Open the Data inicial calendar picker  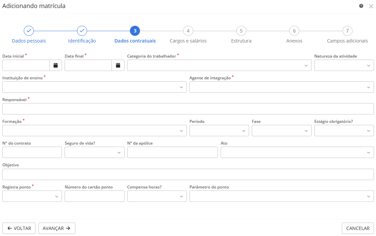pyautogui.click(x=56, y=65)
